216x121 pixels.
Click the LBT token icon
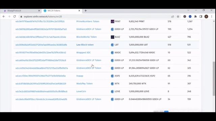pyautogui.click(x=112, y=45)
